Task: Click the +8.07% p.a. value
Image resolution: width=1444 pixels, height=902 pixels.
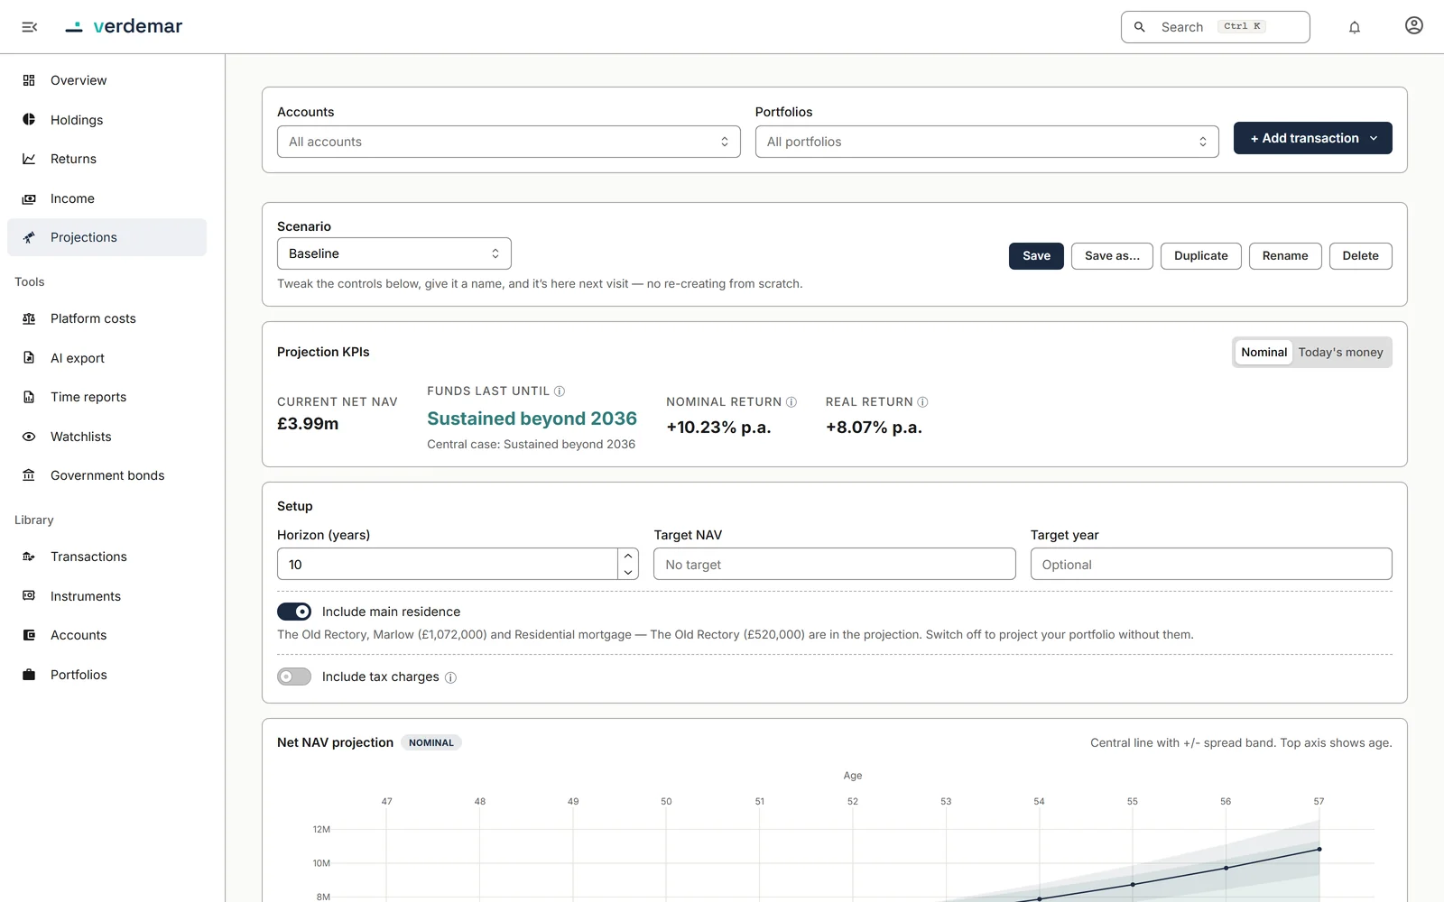Action: coord(874,428)
